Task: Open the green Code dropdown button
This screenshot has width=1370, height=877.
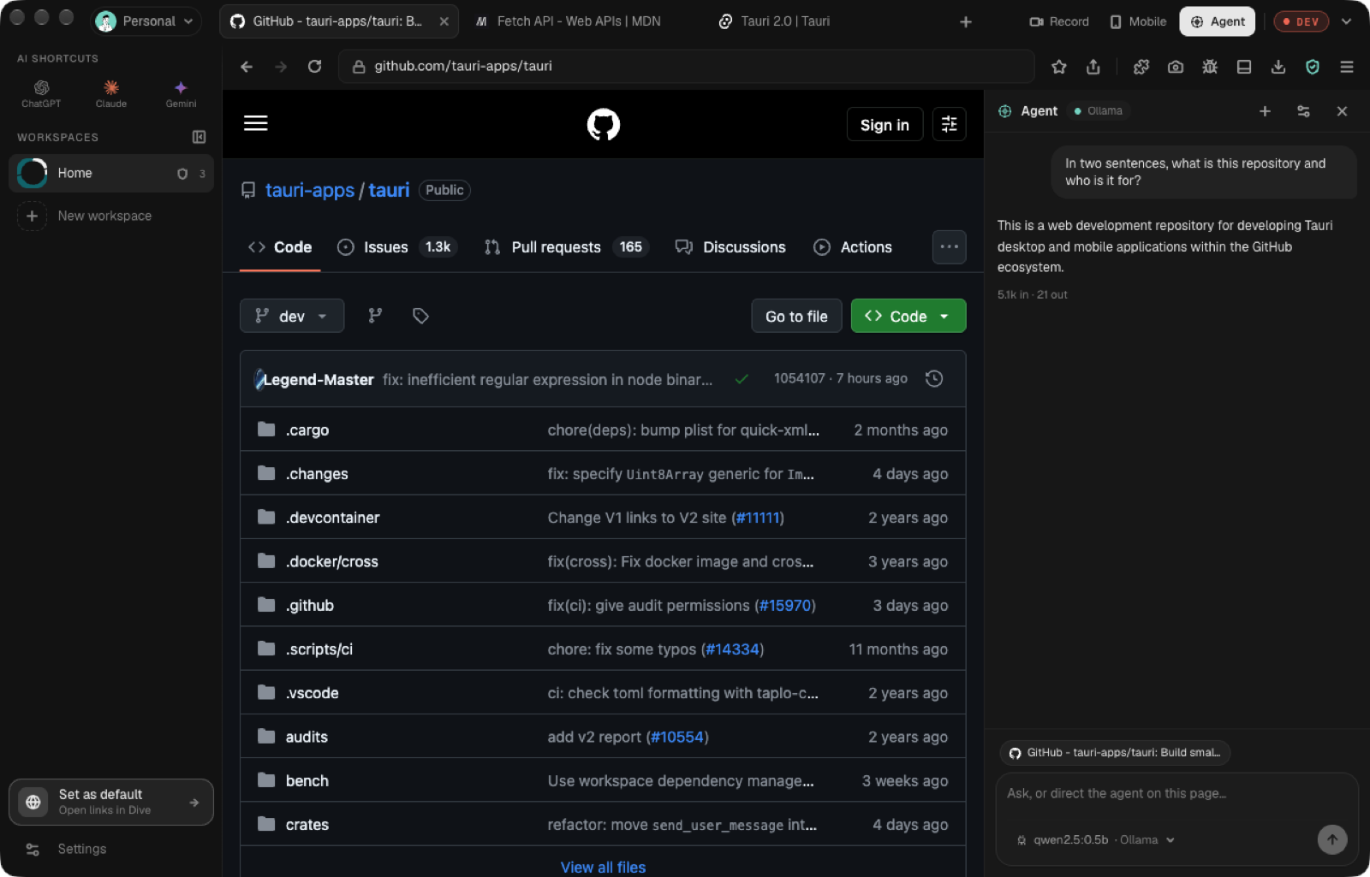Action: [908, 316]
